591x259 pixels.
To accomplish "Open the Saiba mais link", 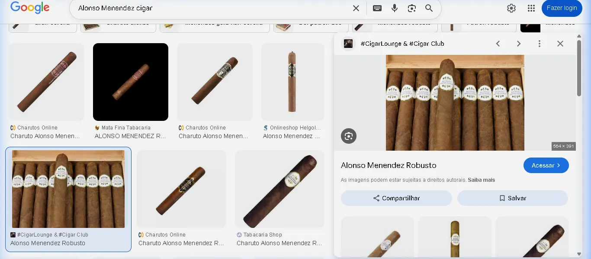I will click(481, 180).
